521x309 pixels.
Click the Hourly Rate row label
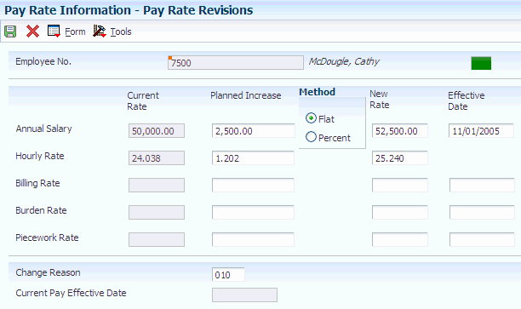pos(40,156)
